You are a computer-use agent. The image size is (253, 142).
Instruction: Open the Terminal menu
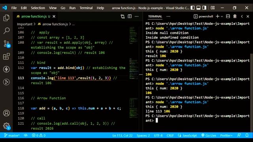point(86,8)
